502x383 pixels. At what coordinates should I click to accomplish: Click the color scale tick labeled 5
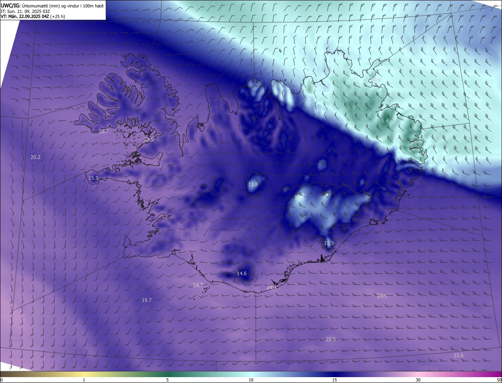pyautogui.click(x=167, y=380)
